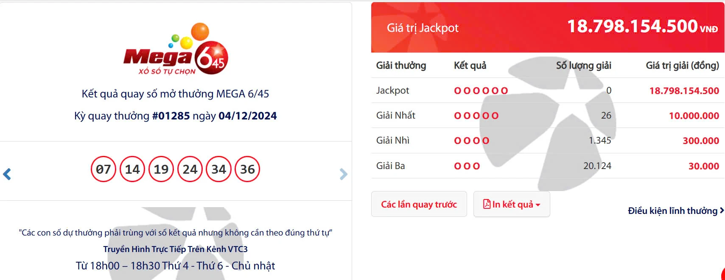Click the Kết quả column header
The height and width of the screenshot is (280, 725).
tap(469, 66)
